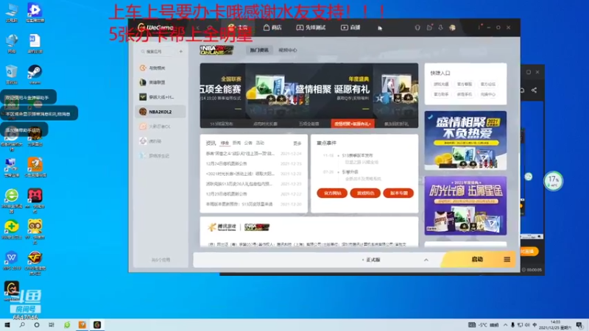Open the user avatar menu
The width and height of the screenshot is (589, 331).
click(452, 27)
